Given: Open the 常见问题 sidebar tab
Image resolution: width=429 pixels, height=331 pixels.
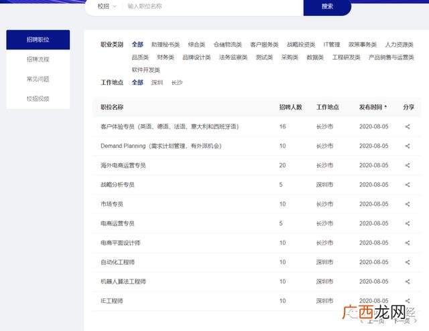Looking at the screenshot, I should coord(38,79).
